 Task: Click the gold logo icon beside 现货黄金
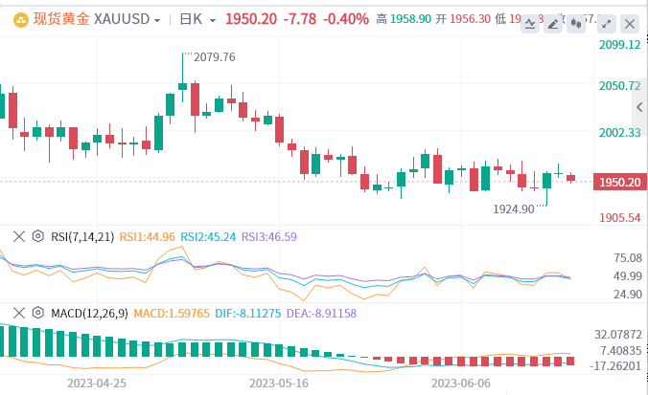click(17, 19)
